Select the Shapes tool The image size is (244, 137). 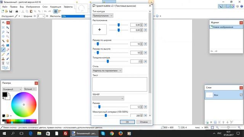coord(5,68)
